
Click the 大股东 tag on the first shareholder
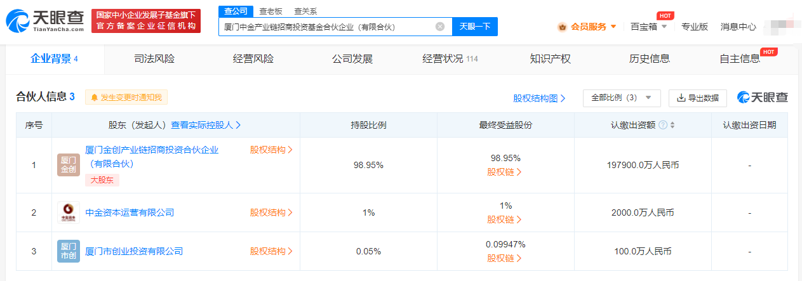pos(102,180)
